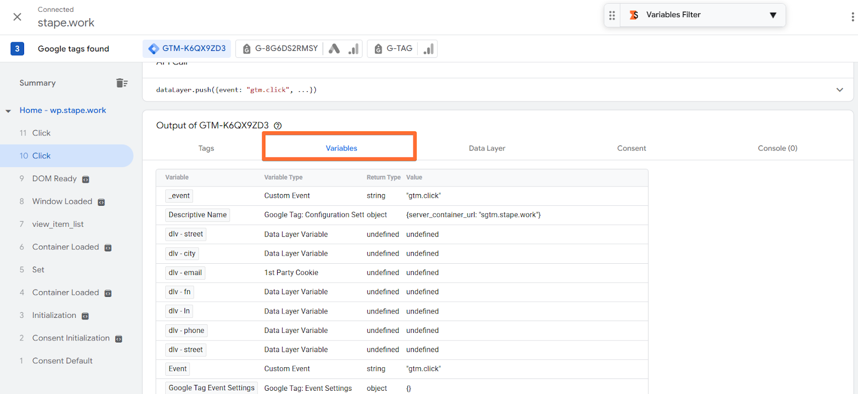Click the Variable column header
This screenshot has height=394, width=858.
click(177, 177)
